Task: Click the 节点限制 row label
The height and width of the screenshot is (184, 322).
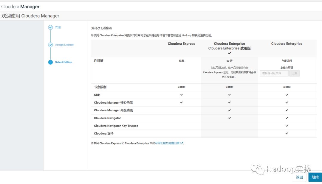Action: click(x=100, y=87)
